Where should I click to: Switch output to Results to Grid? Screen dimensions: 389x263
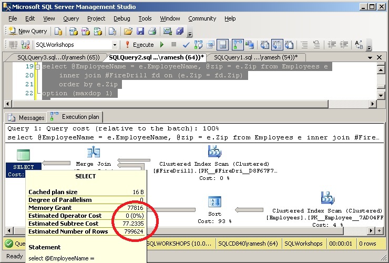coord(277,45)
